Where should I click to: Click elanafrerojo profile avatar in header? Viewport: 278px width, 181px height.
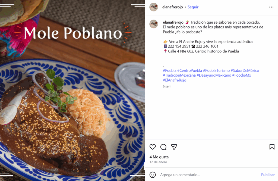[154, 7]
